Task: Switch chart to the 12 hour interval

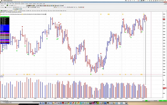Action: pos(50,11)
